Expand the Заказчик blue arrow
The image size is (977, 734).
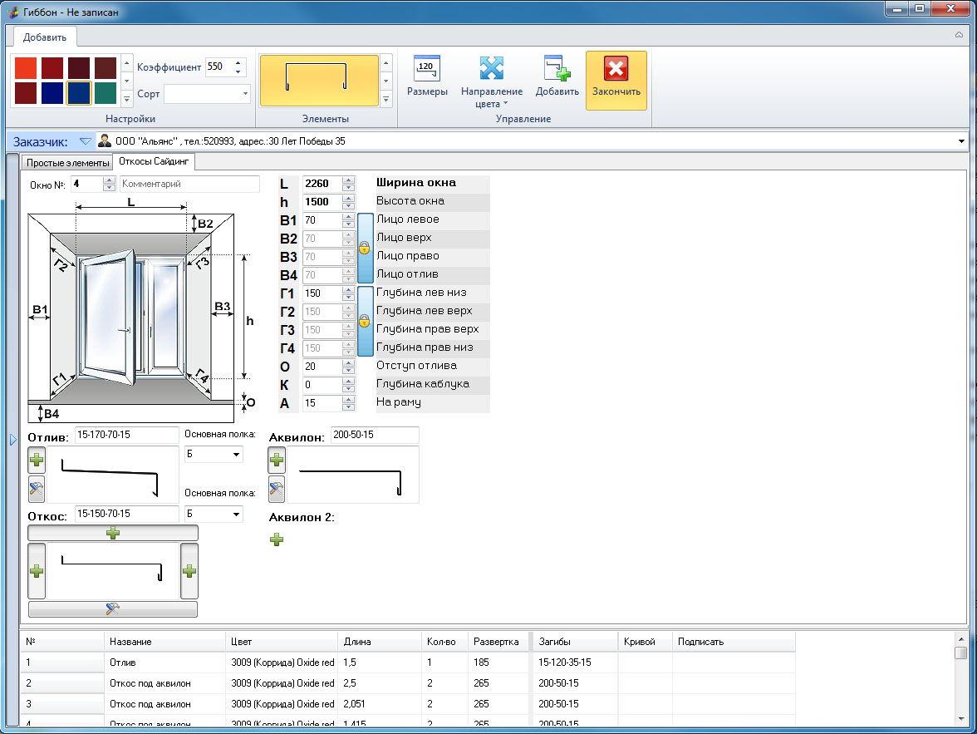tap(86, 141)
